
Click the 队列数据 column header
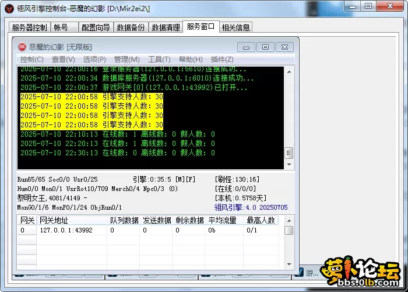[123, 220]
